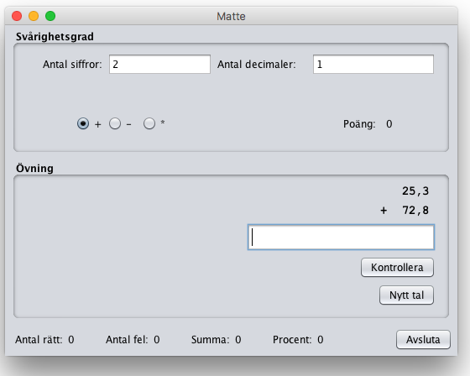
Task: Click the Antal decimaler input field
Action: (373, 64)
